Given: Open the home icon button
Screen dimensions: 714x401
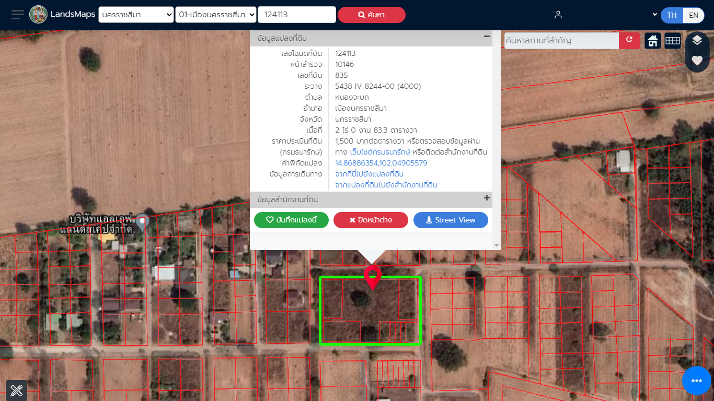Looking at the screenshot, I should pos(653,41).
